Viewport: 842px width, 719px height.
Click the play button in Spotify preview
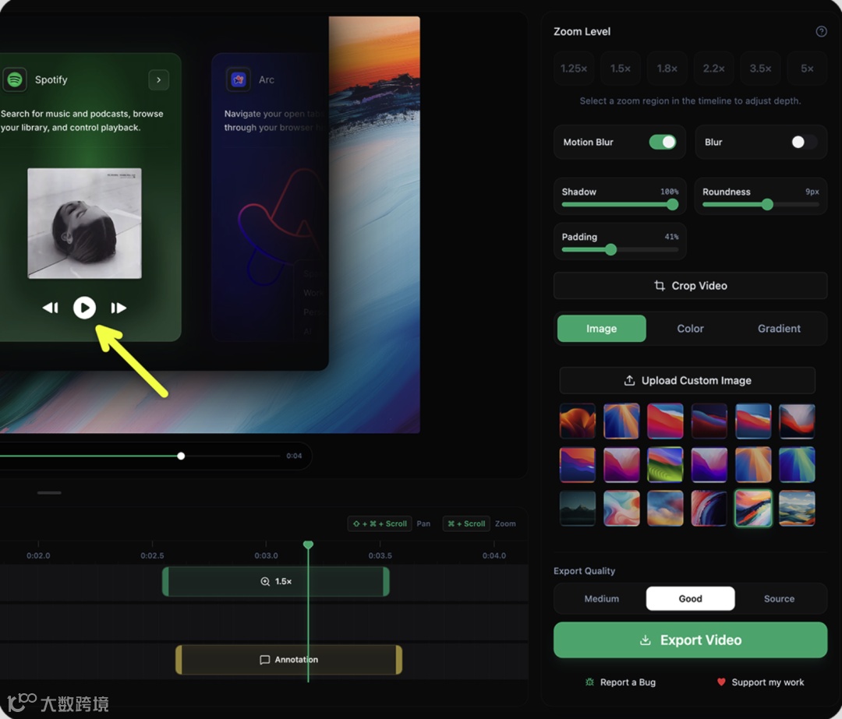(84, 308)
